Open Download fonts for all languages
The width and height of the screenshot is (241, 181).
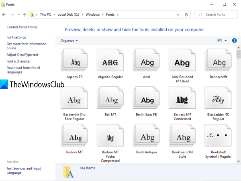[x=23, y=70]
